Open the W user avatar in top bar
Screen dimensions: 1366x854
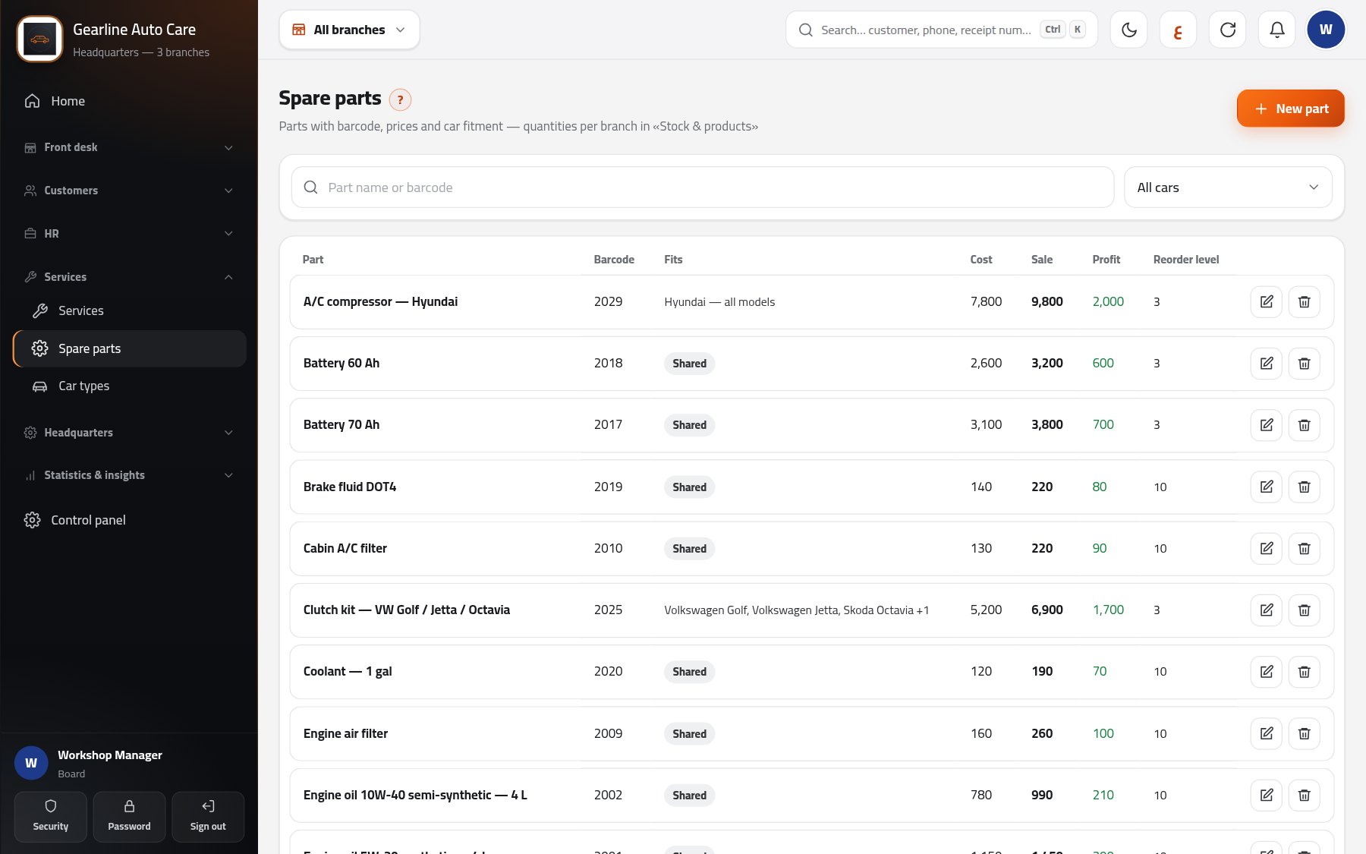tap(1326, 30)
